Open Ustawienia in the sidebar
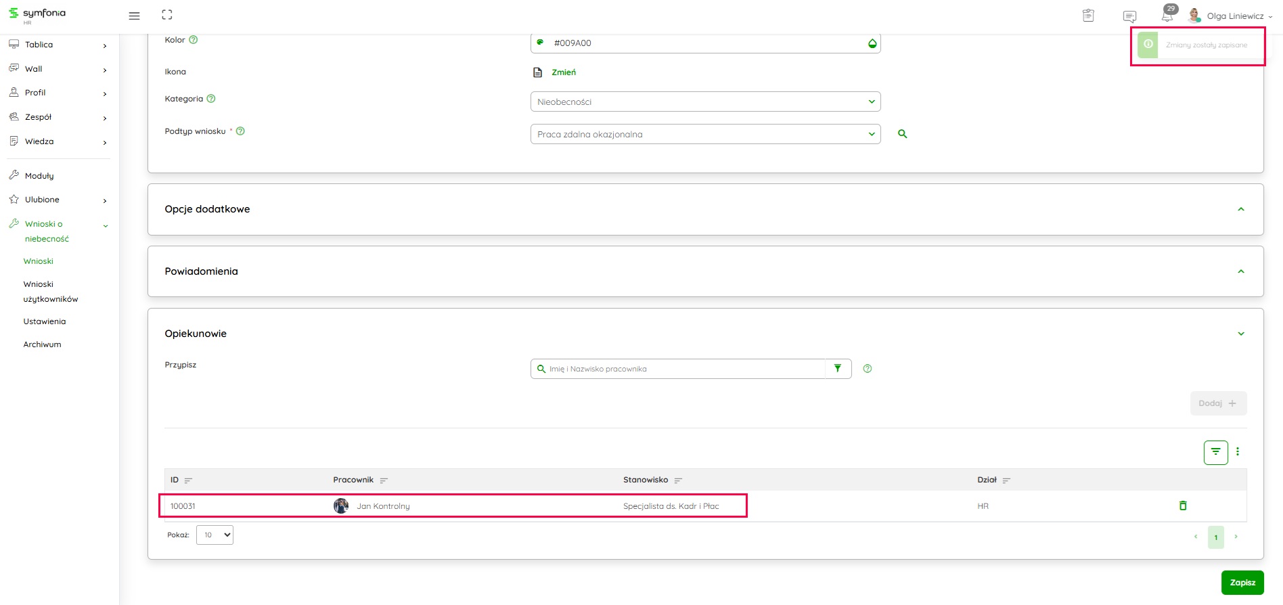 [45, 321]
